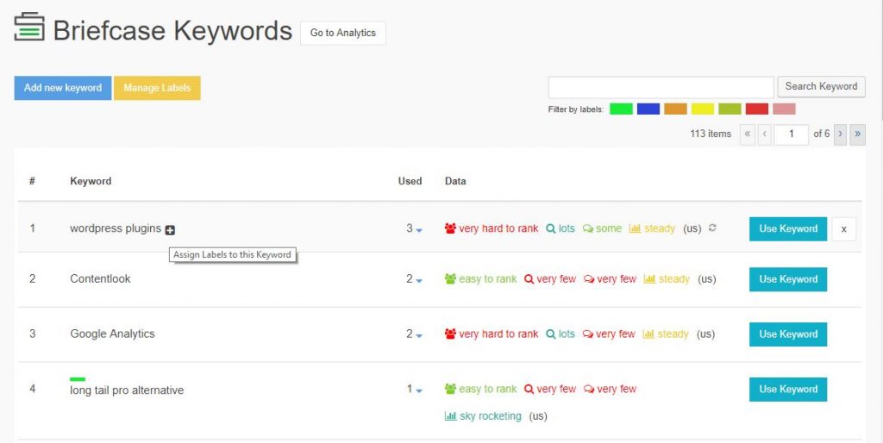Click the search icon in long tail pro alternative row

(529, 389)
